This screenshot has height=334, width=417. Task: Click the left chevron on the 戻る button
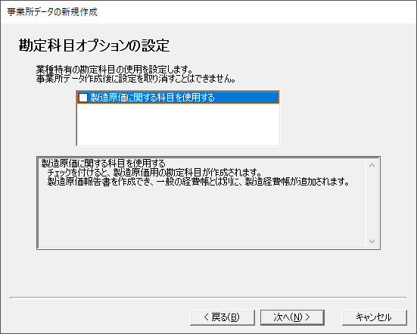tap(207, 317)
